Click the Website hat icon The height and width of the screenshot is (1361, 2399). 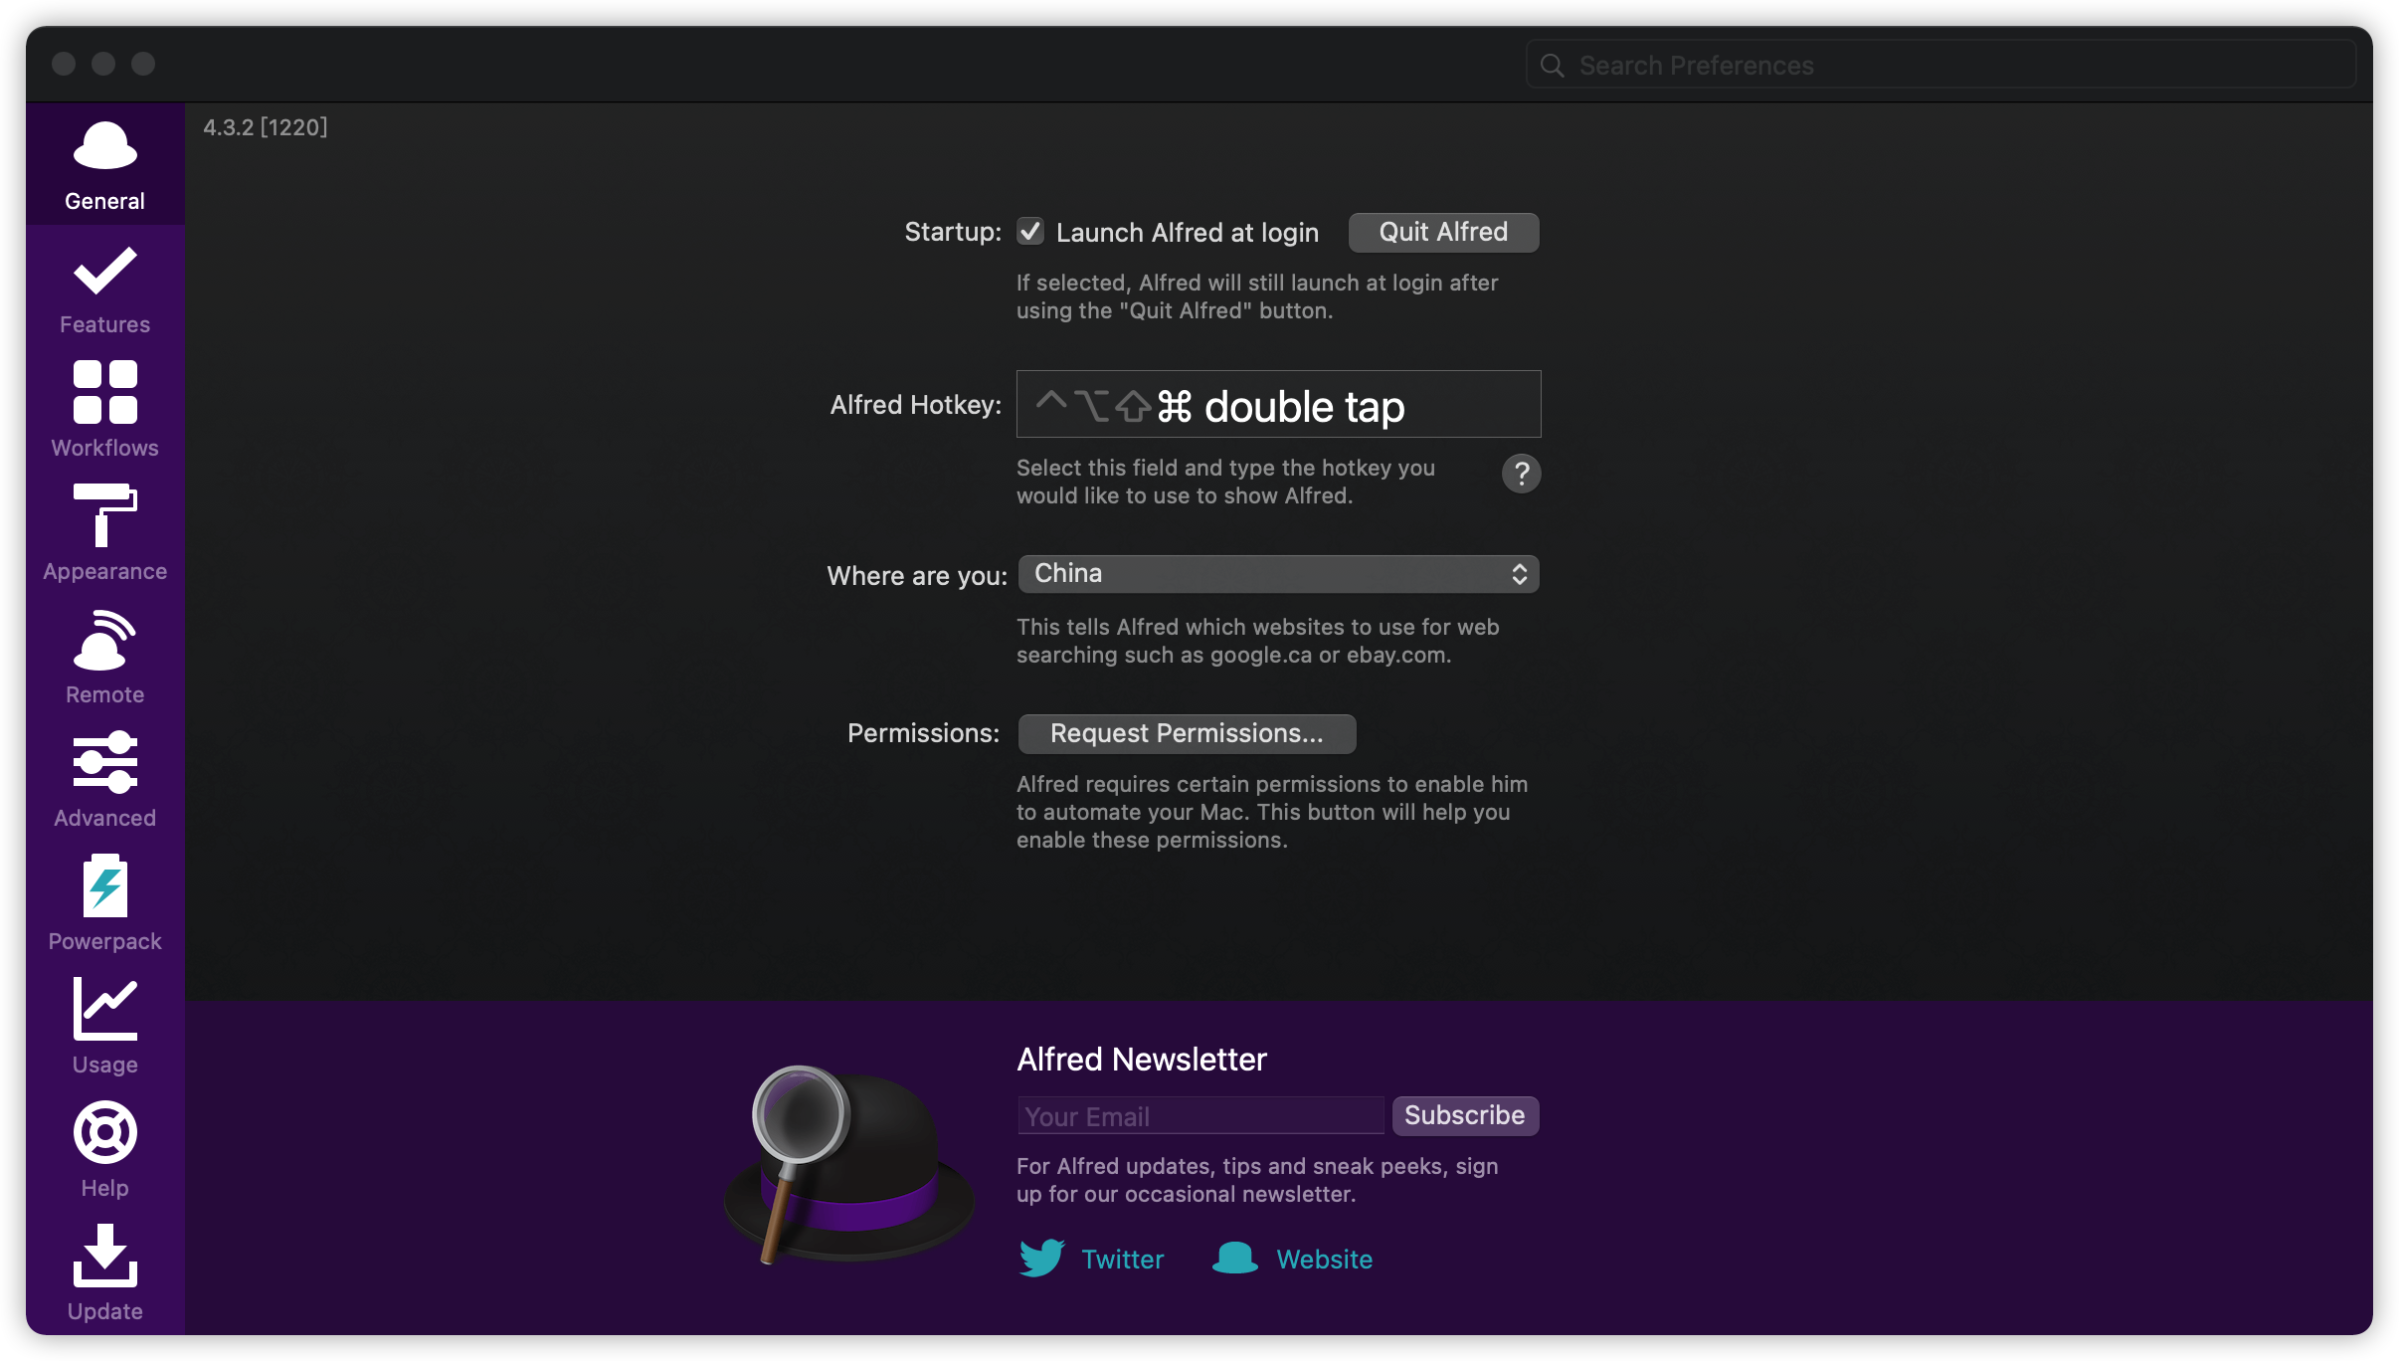click(x=1235, y=1259)
